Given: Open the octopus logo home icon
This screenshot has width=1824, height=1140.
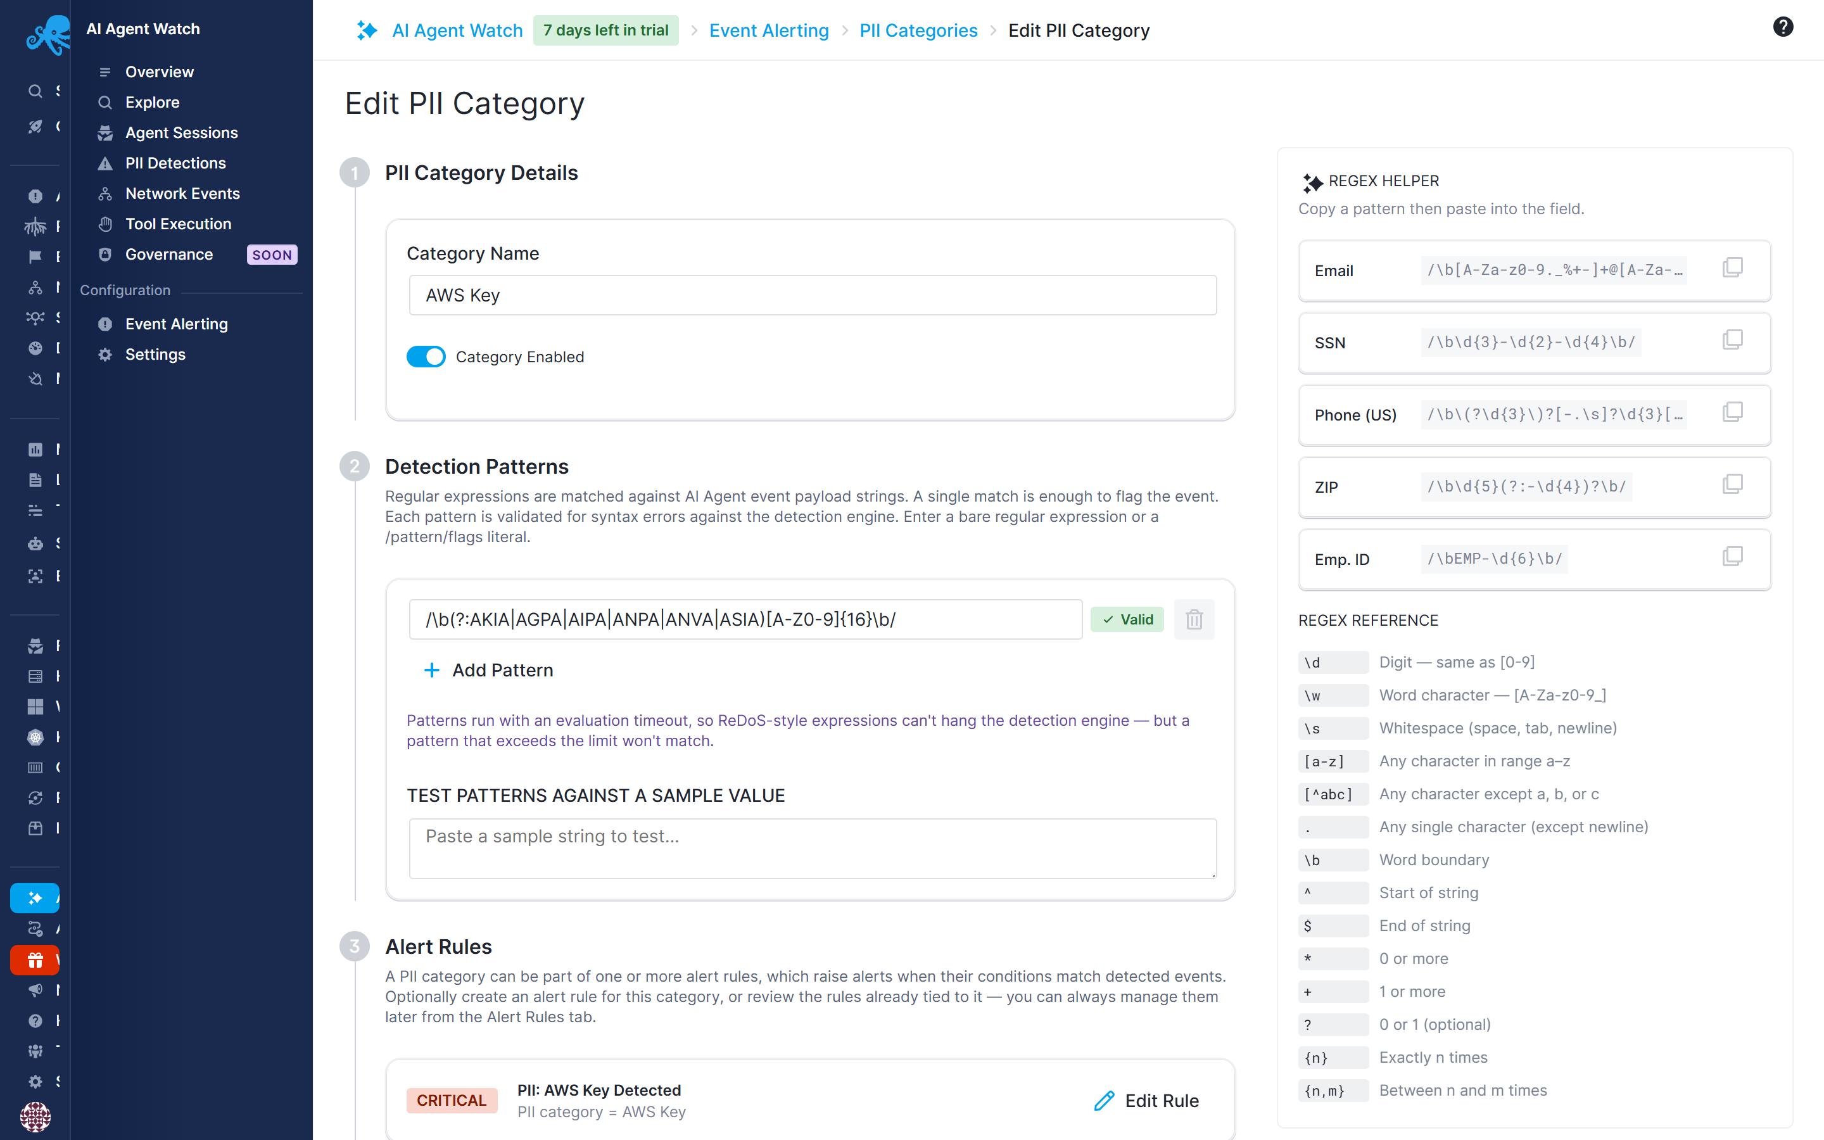Looking at the screenshot, I should coord(47,35).
